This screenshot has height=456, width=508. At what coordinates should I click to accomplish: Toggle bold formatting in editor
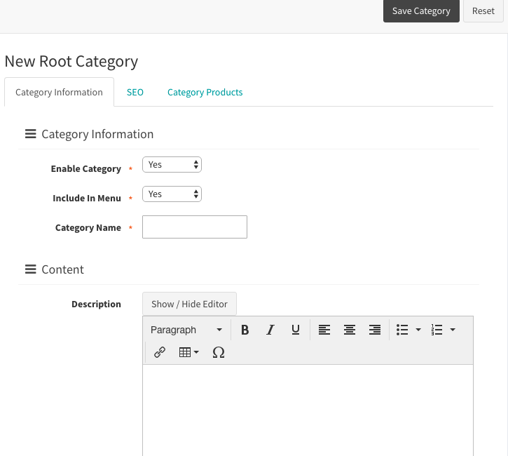click(x=245, y=330)
